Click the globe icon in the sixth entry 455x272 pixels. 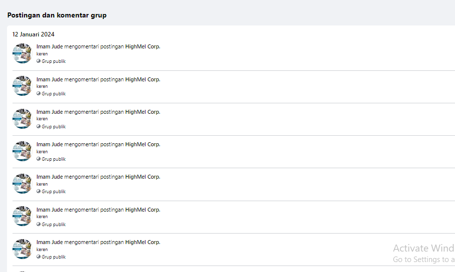point(38,225)
